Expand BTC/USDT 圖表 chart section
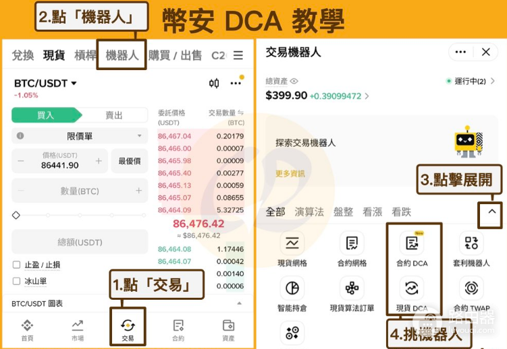Screen dimensions: 507x349 point(239,303)
